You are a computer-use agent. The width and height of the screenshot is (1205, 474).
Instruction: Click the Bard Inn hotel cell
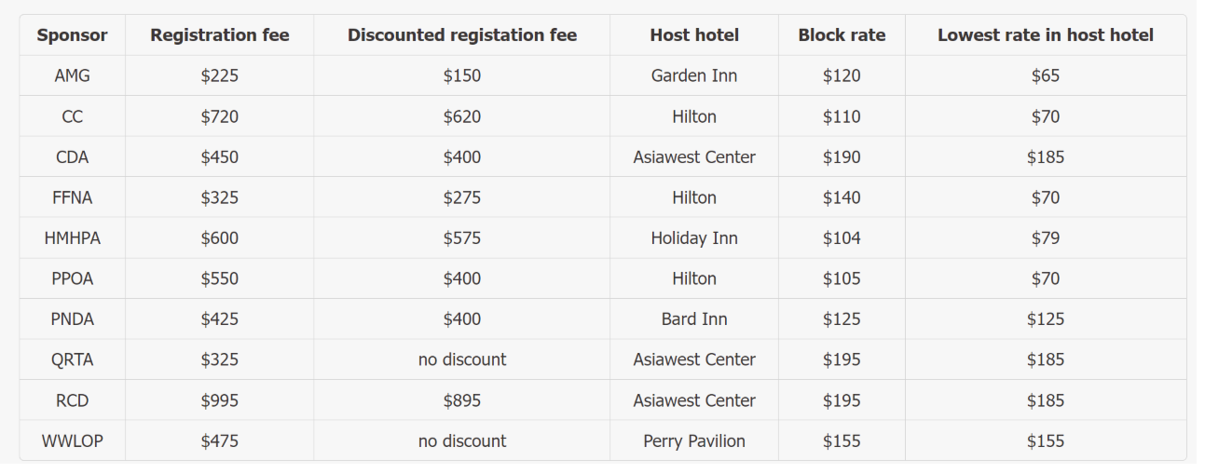click(694, 319)
